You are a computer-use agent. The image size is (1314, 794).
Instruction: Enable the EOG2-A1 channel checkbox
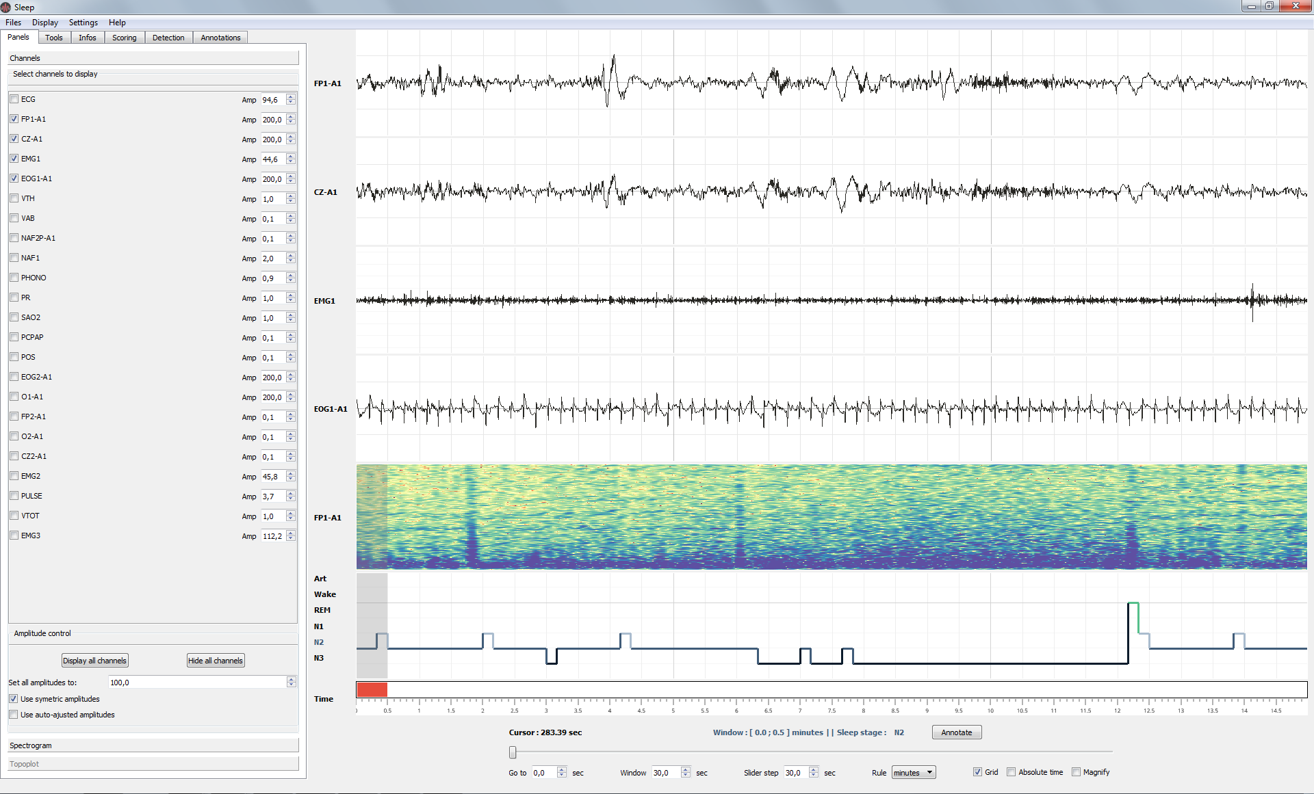[14, 377]
